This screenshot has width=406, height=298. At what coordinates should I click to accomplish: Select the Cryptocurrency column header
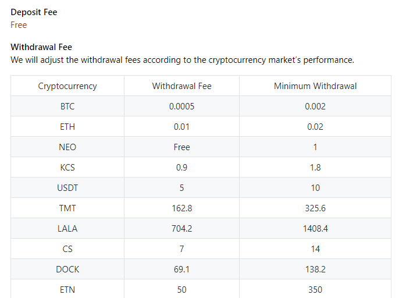pos(67,86)
